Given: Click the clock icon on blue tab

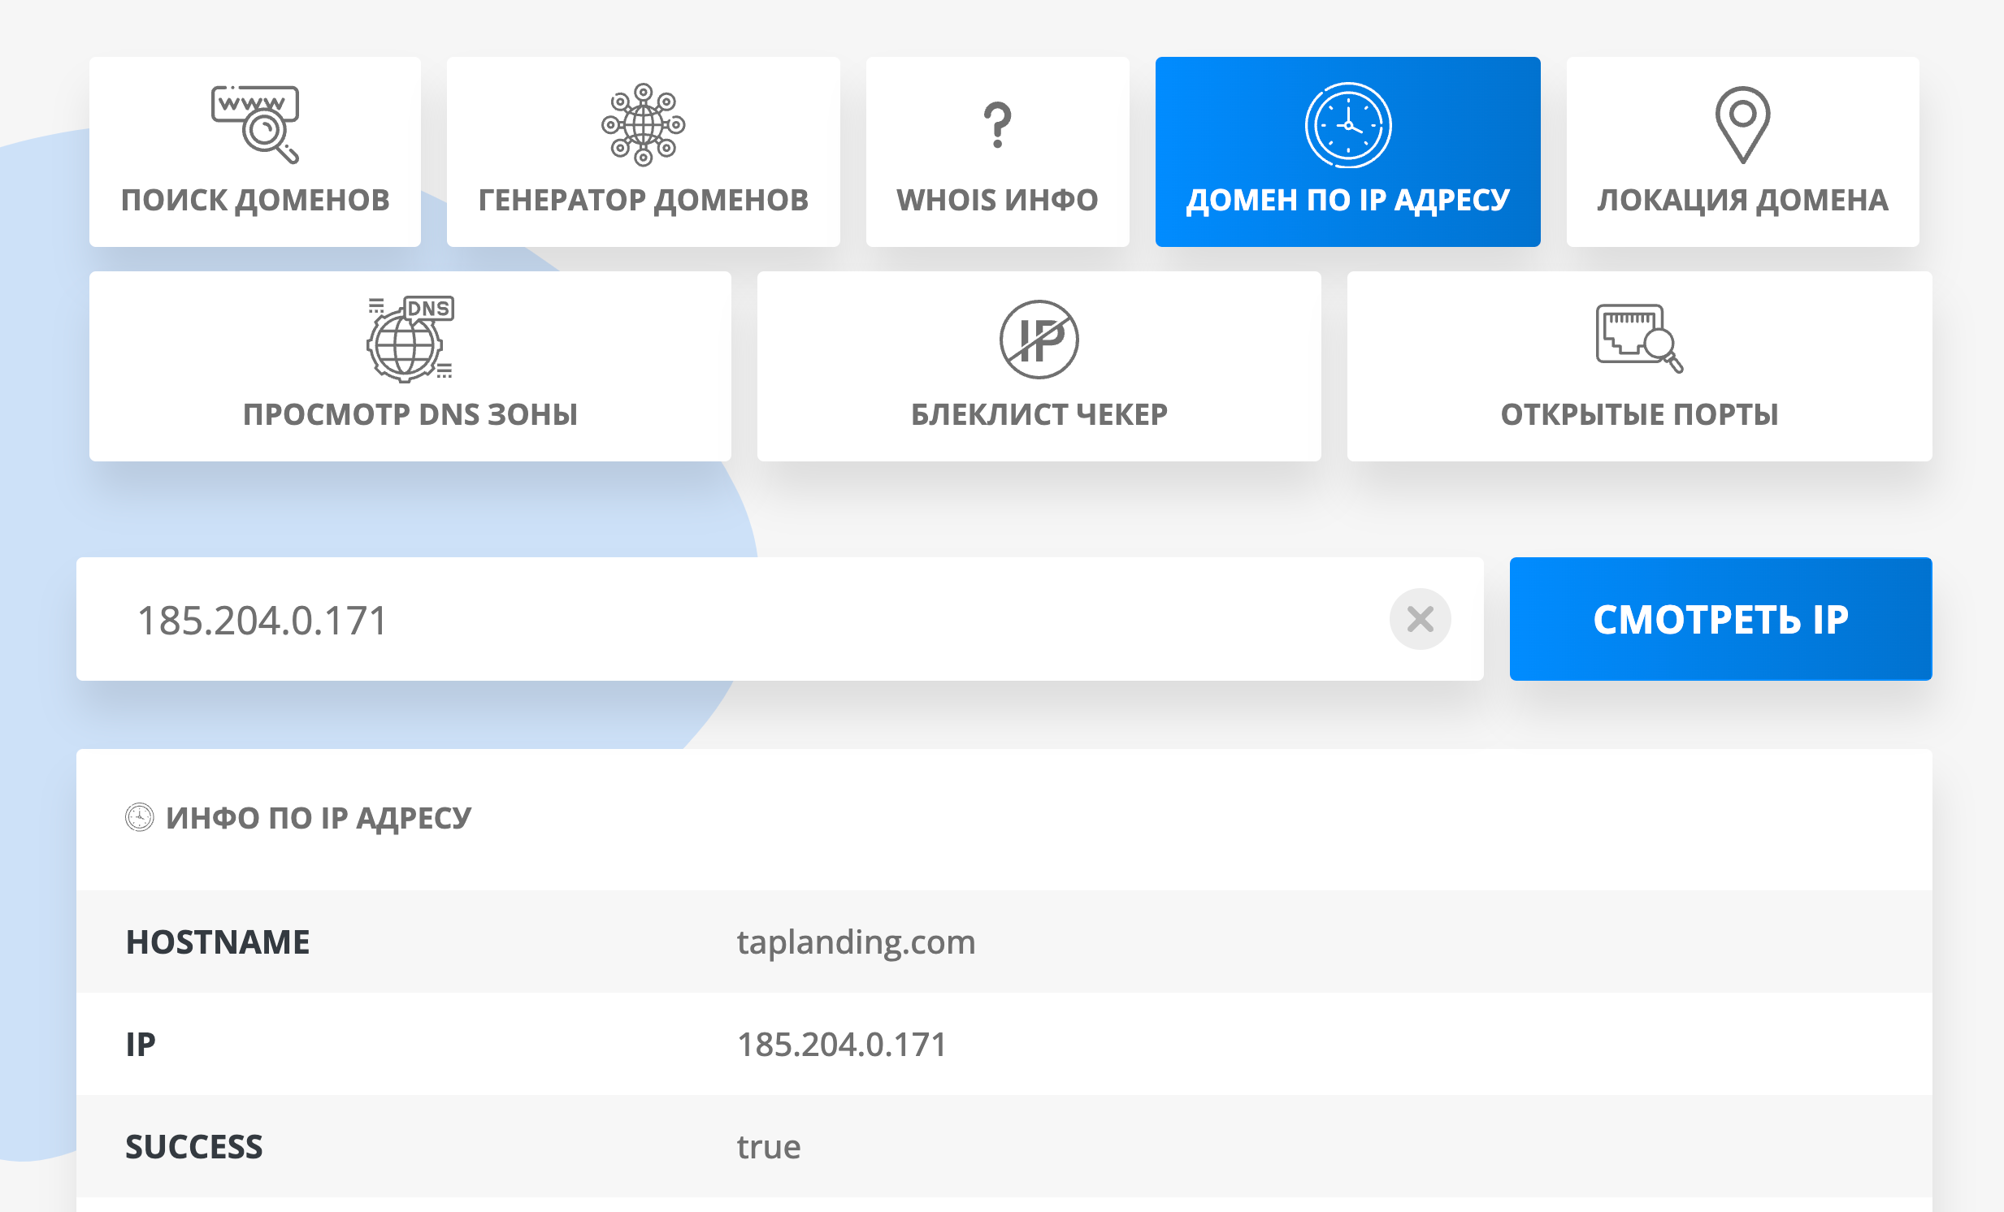Looking at the screenshot, I should (x=1347, y=125).
